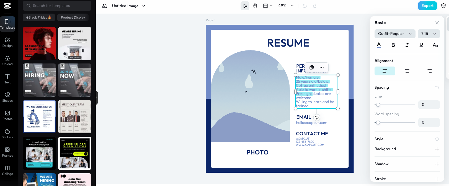Edit the Line spacing value field

click(x=429, y=105)
